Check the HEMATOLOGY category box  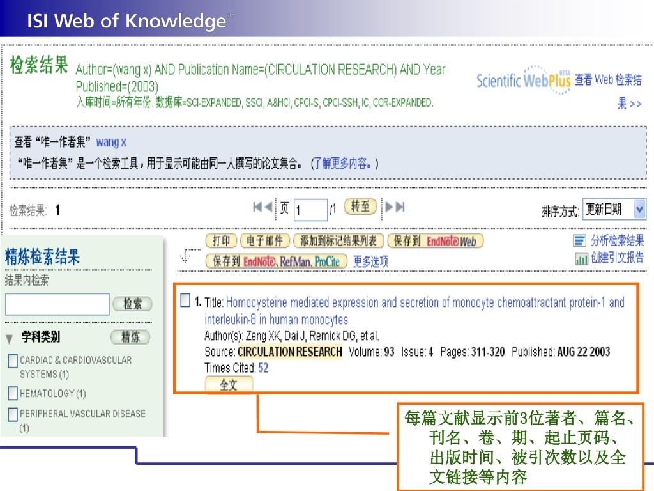13,393
